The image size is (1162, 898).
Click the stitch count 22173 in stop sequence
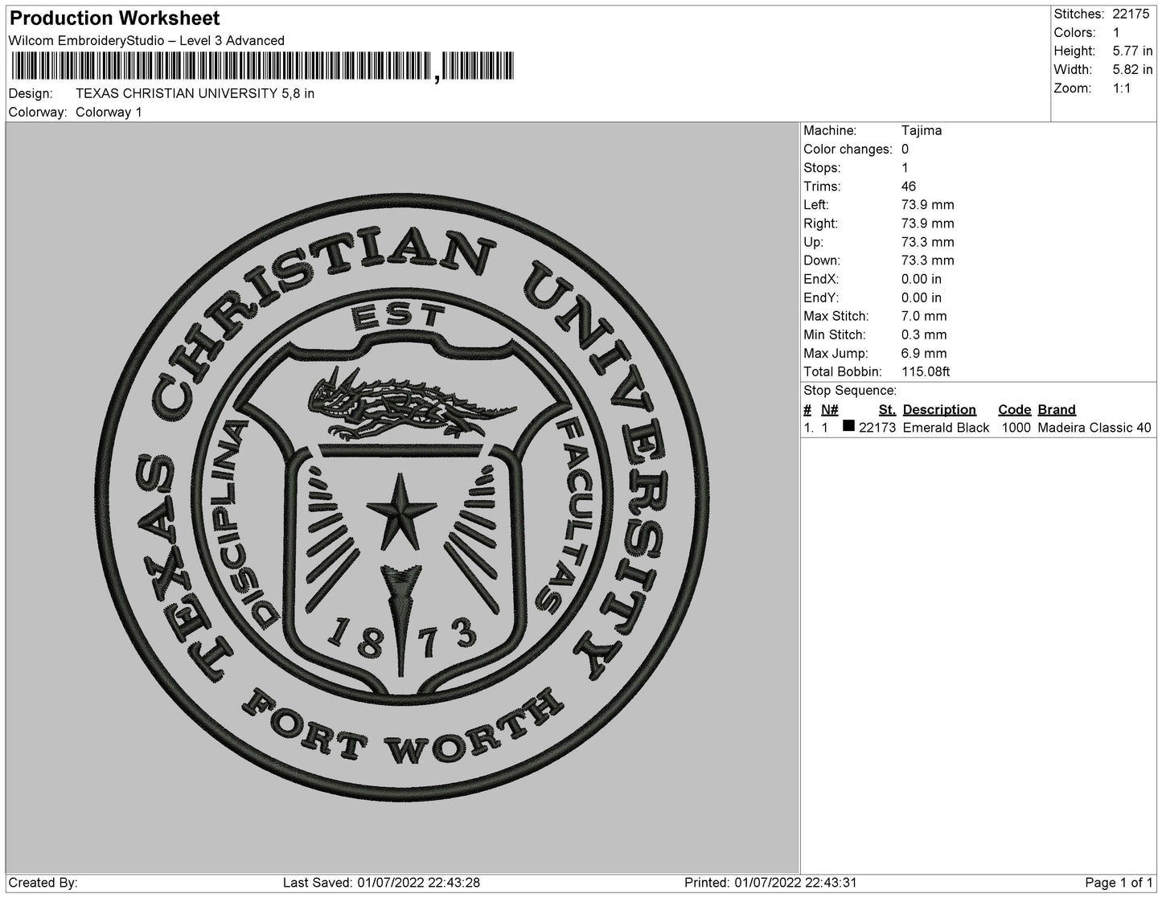point(877,428)
